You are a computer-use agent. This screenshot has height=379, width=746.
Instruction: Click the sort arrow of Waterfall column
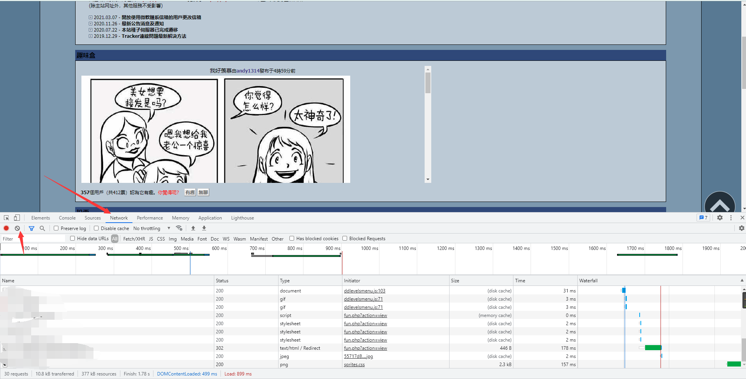click(x=742, y=280)
